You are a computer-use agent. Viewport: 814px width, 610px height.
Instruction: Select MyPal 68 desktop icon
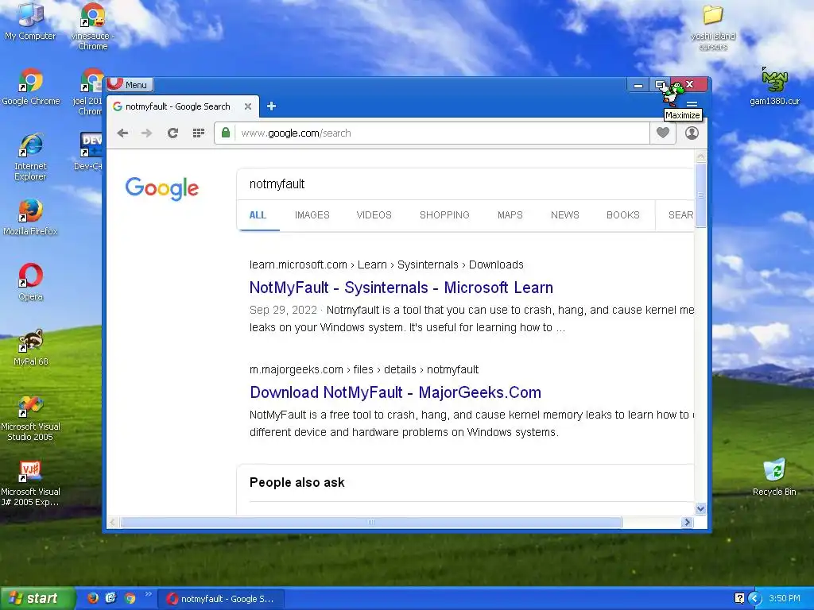point(31,347)
